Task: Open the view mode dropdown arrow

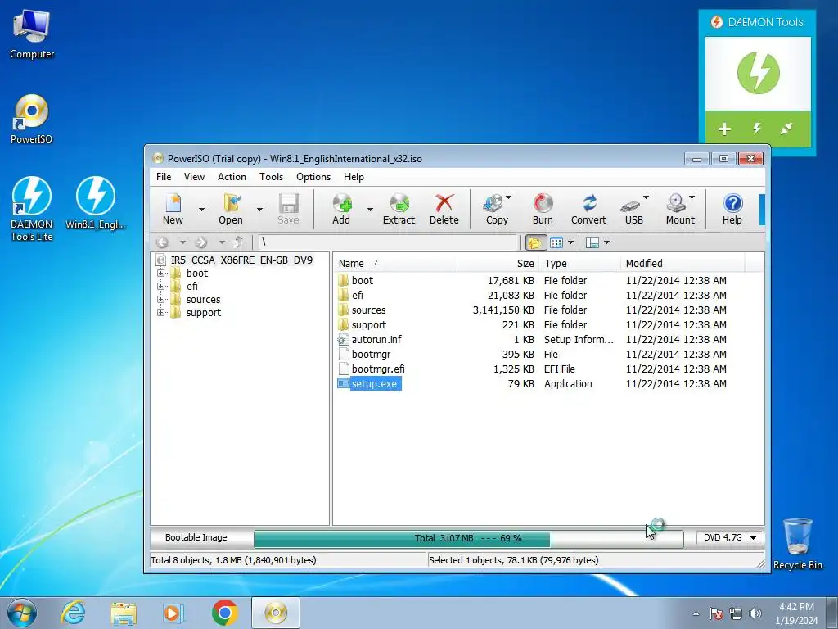Action: pyautogui.click(x=570, y=242)
